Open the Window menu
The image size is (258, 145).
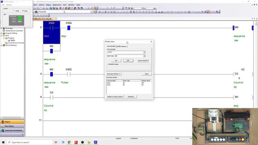pyautogui.click(x=71, y=5)
